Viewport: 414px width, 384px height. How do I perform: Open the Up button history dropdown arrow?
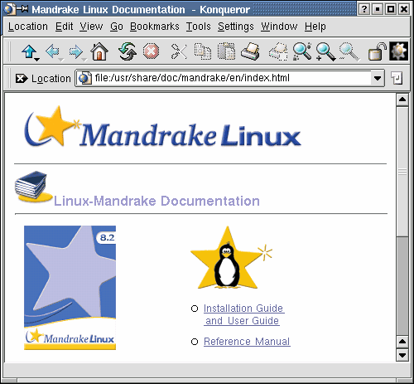[37, 59]
